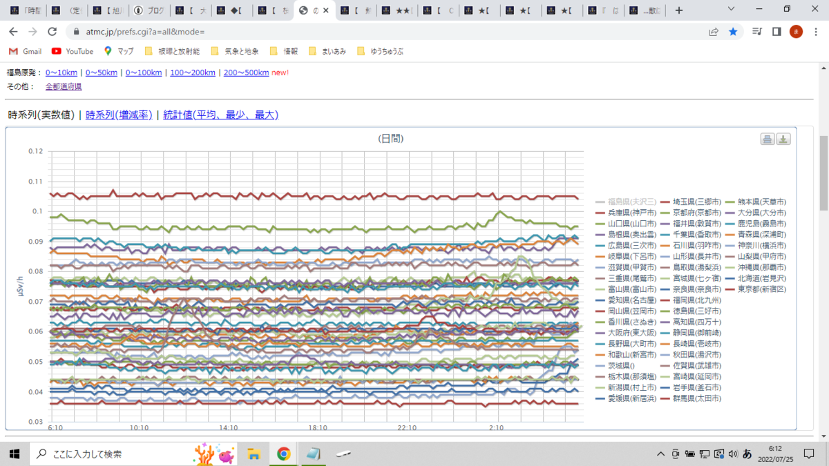Download the chart via the export icon

783,139
